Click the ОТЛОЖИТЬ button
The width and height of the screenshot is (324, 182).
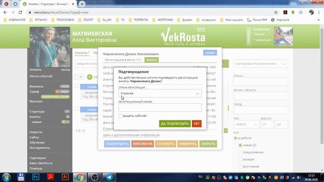pos(166,144)
